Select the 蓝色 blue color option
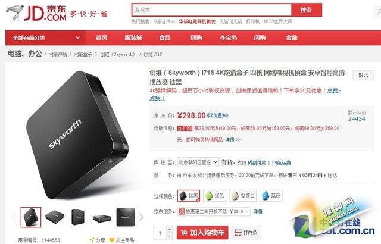 click(271, 196)
